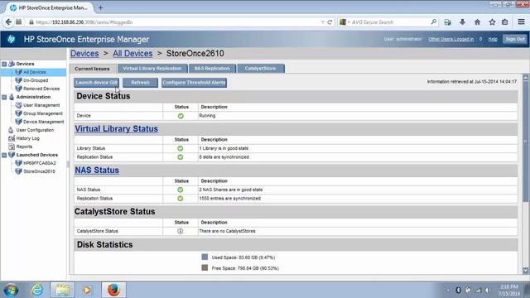Open the media player from the taskbar
Screen dimensions: 530x298
pyautogui.click(x=87, y=290)
